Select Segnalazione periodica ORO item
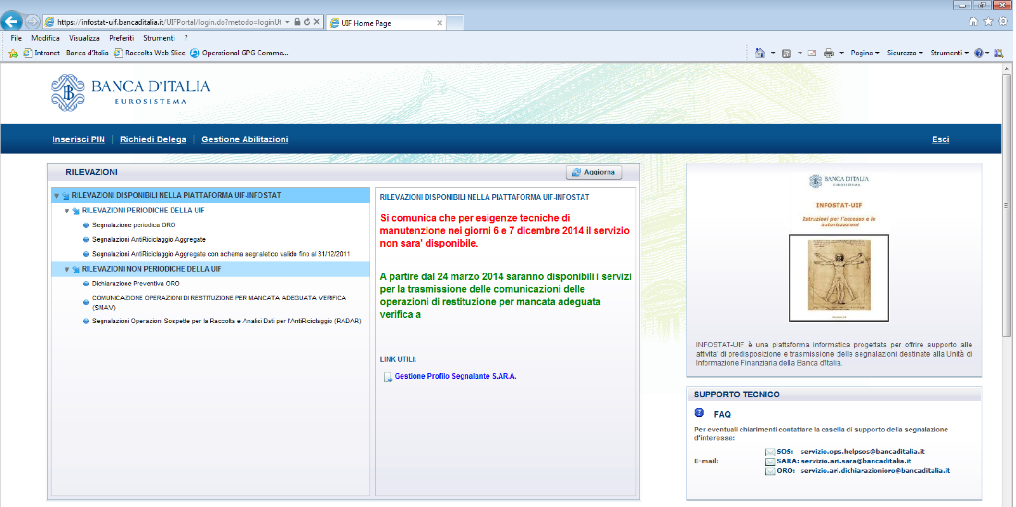 [133, 225]
